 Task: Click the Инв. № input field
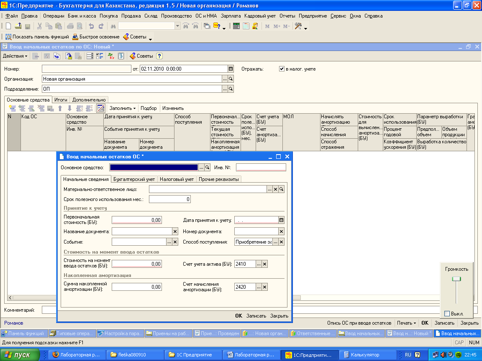pos(261,167)
